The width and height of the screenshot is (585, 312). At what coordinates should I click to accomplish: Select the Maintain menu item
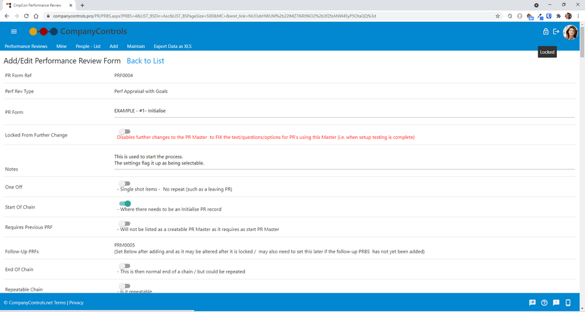[136, 46]
